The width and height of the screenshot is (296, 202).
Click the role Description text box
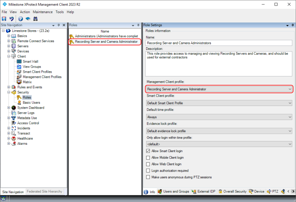tap(219, 64)
